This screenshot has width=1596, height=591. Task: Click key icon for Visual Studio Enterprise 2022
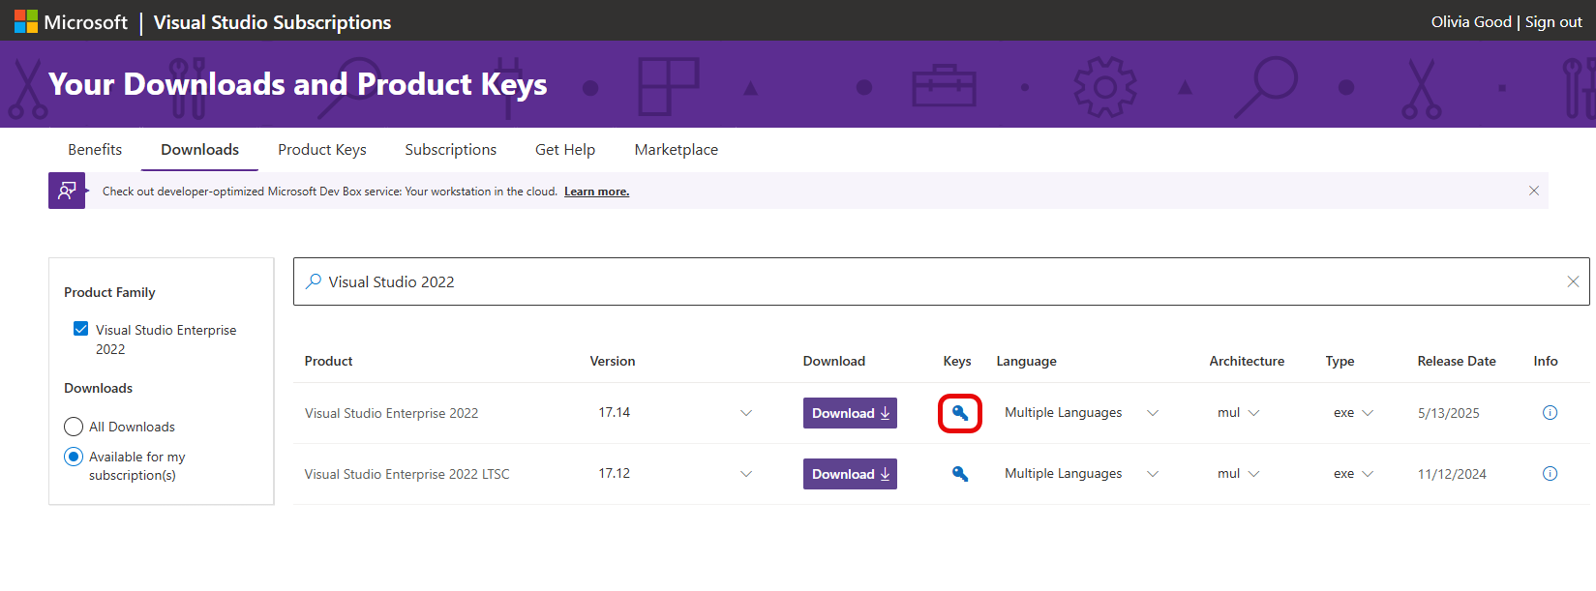click(959, 413)
